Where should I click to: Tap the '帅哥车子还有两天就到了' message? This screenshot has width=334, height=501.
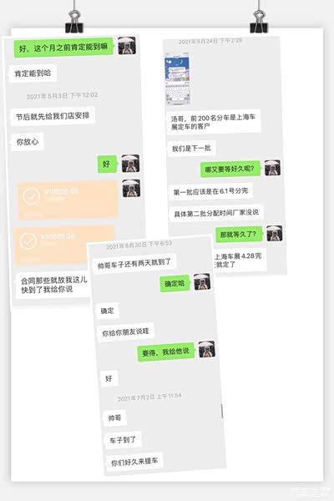(x=134, y=264)
